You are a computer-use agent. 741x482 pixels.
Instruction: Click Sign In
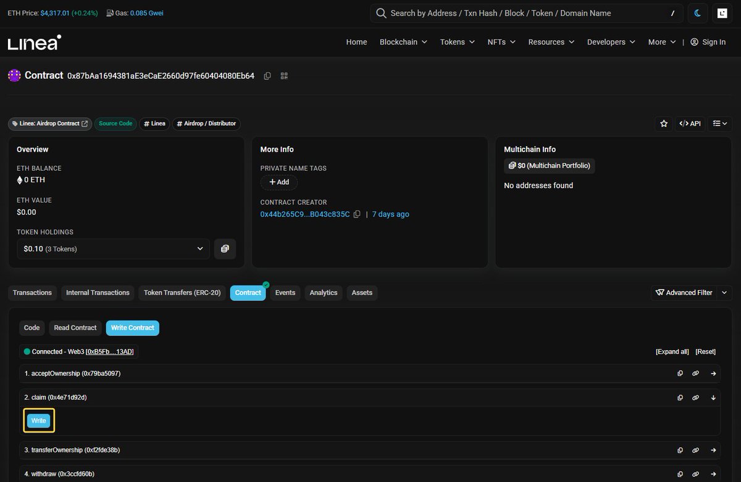click(x=708, y=42)
